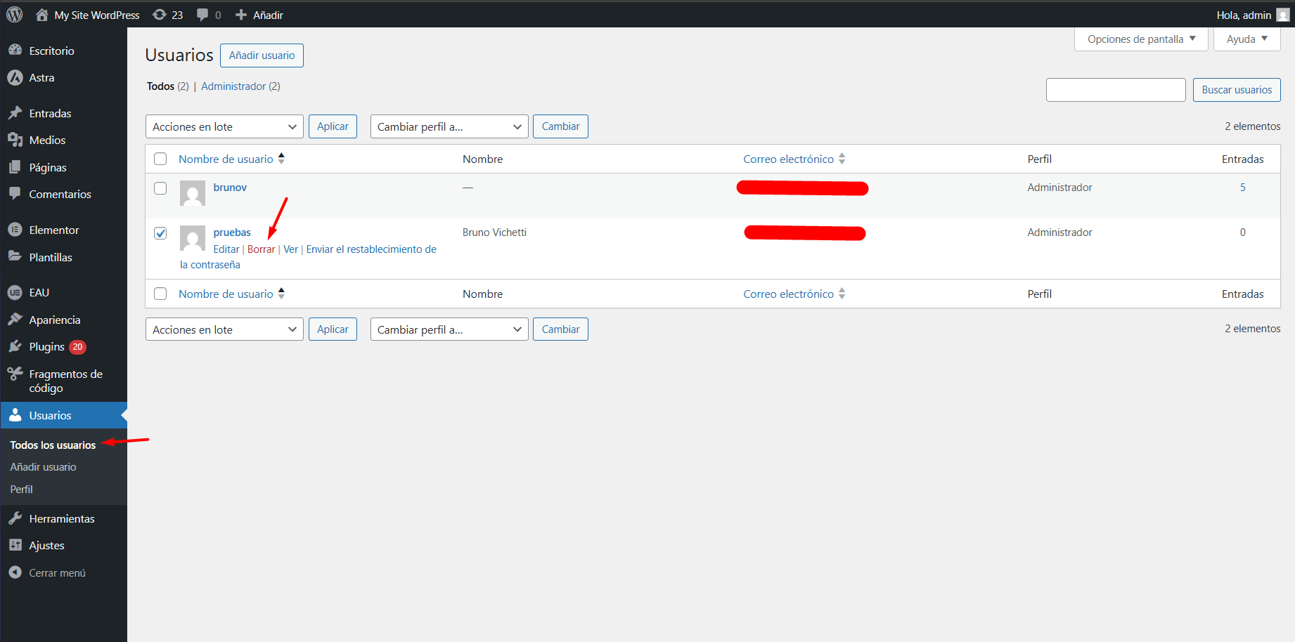This screenshot has height=642, width=1295.
Task: Open the Plugins sidebar icon
Action: (15, 346)
